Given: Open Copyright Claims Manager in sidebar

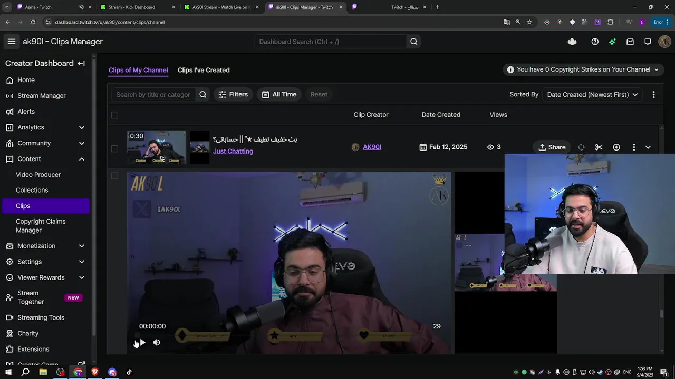Looking at the screenshot, I should [41, 226].
